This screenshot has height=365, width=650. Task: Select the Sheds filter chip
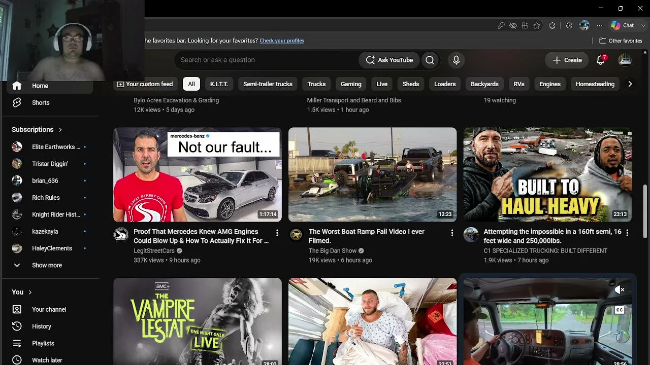411,84
